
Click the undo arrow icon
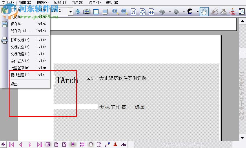tap(162, 12)
